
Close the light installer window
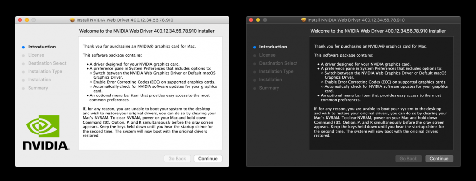20,20
